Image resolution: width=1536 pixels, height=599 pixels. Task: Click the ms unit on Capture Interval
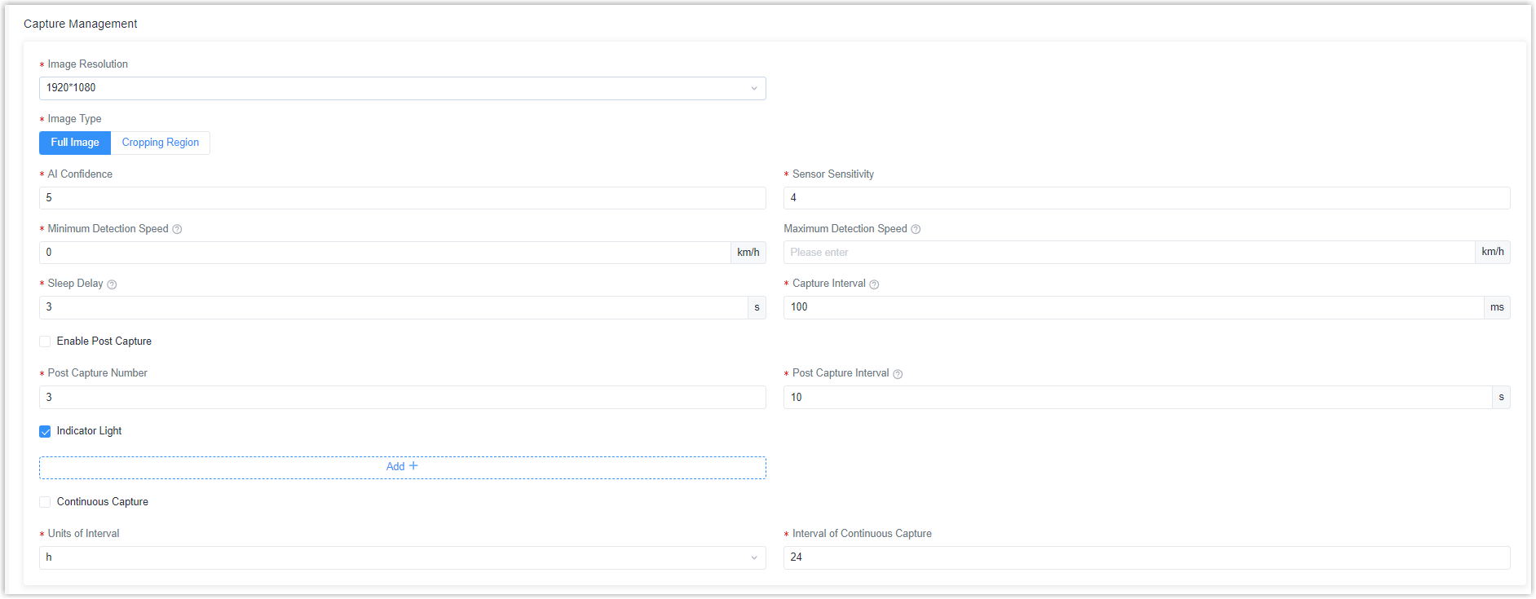1497,307
